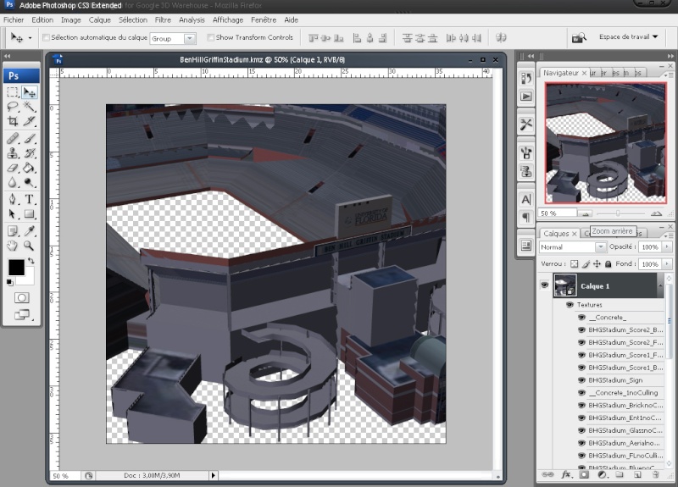Select the Move tool in toolbox
This screenshot has width=678, height=487.
[x=30, y=92]
